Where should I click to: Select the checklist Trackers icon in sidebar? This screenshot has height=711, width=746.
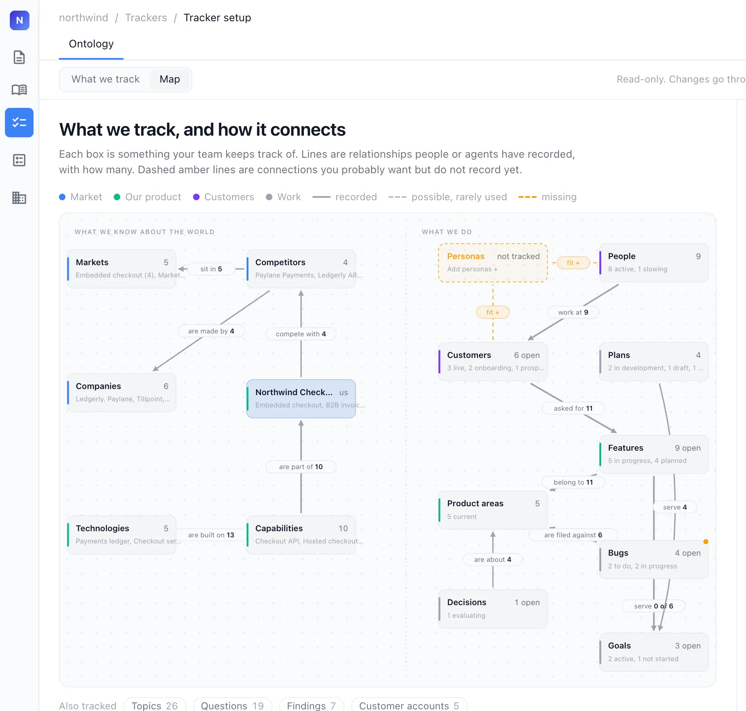click(19, 123)
